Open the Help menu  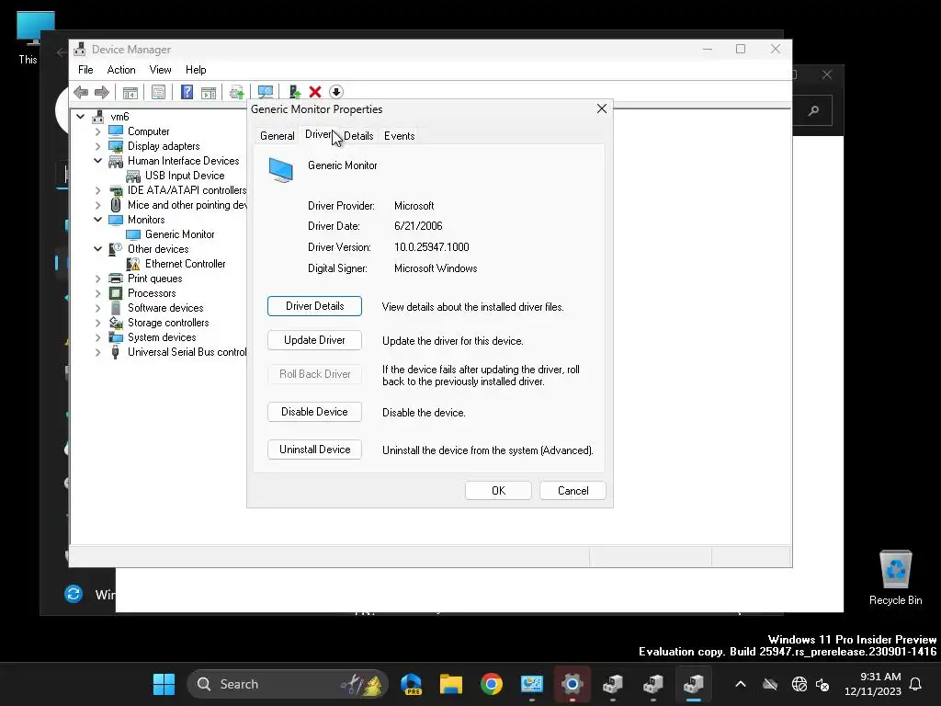pos(196,70)
